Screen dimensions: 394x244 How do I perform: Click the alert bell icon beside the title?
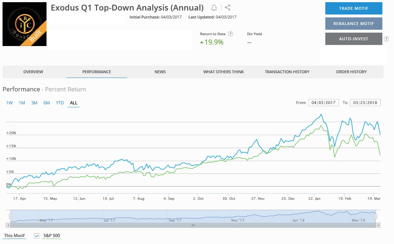tap(214, 8)
